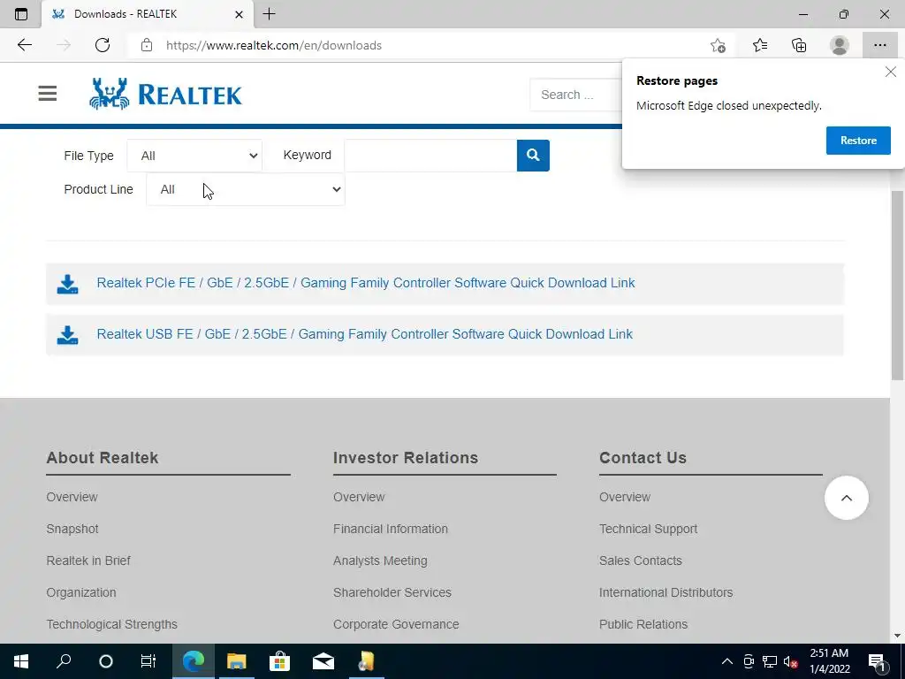Viewport: 905px width, 679px height.
Task: Open the Favorites list
Action: (760, 45)
